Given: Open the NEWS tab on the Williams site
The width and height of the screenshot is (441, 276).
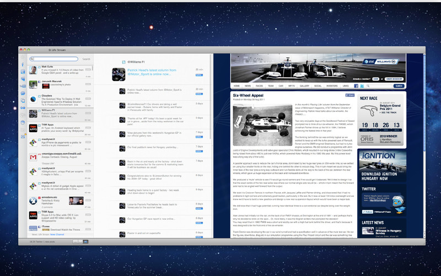Looking at the screenshot, I should [x=248, y=86].
